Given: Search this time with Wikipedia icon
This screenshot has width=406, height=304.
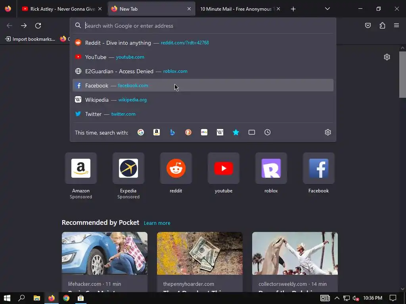Looking at the screenshot, I should [x=220, y=132].
